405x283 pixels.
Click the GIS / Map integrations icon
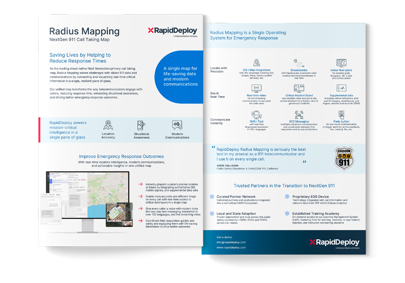[256, 63]
